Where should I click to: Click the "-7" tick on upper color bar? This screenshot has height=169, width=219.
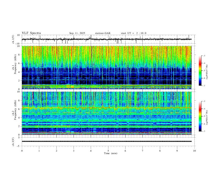(204, 86)
